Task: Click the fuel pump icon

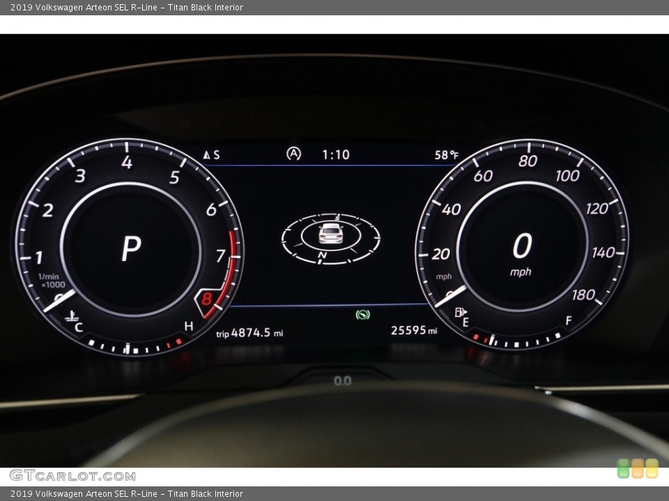Action: (461, 312)
